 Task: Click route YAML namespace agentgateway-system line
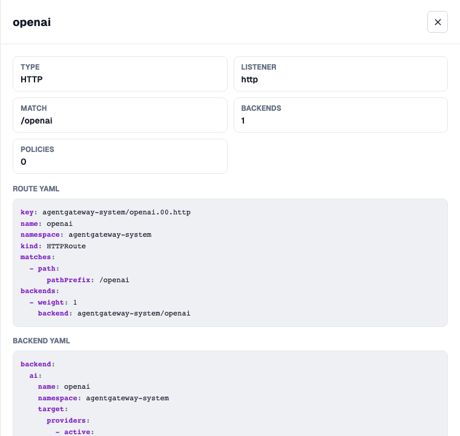coord(86,235)
